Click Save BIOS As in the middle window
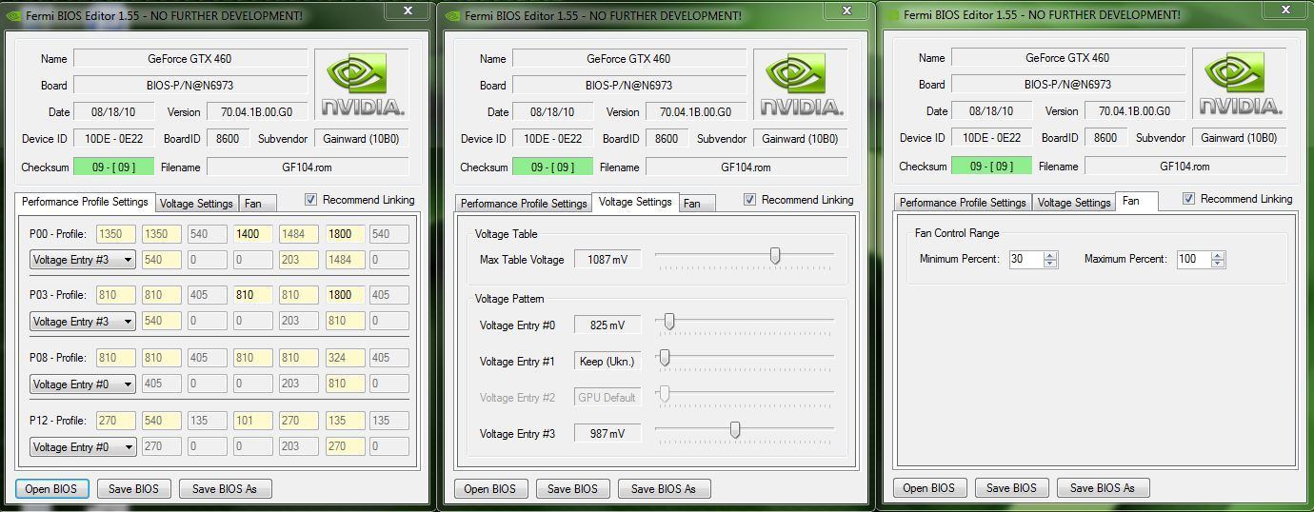Viewport: 1314px width, 512px height. 664,488
